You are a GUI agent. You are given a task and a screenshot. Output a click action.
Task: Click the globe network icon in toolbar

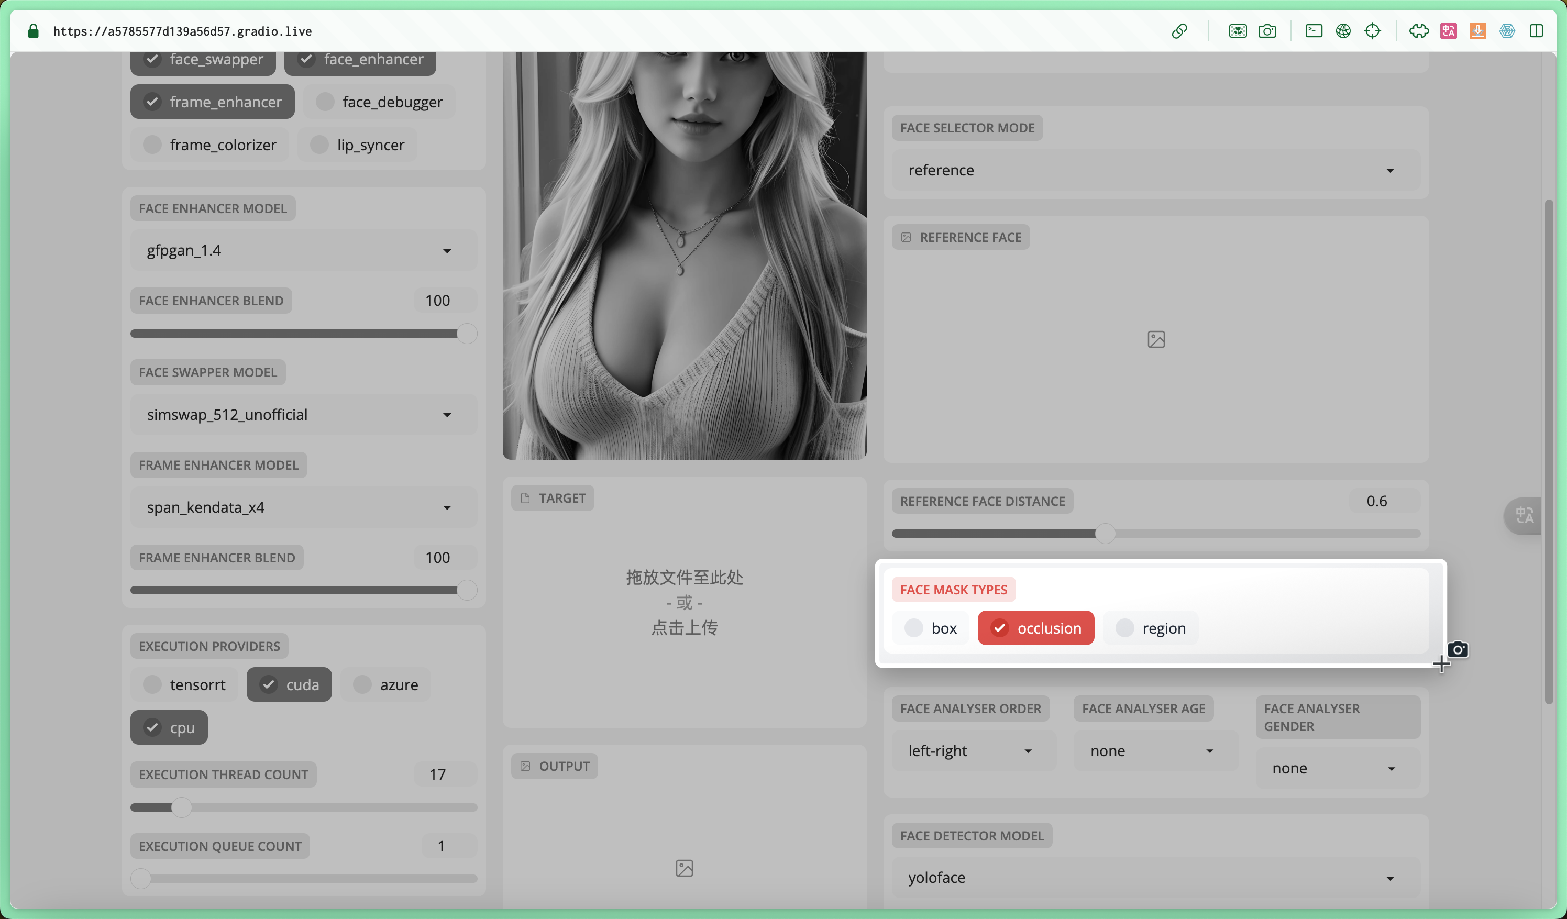pyautogui.click(x=1342, y=31)
